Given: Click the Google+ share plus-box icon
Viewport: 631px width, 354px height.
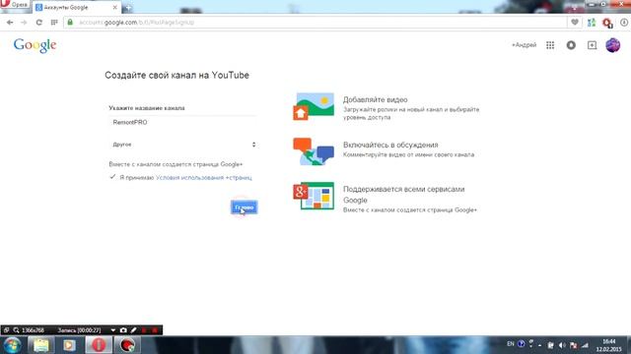Looking at the screenshot, I should 592,45.
